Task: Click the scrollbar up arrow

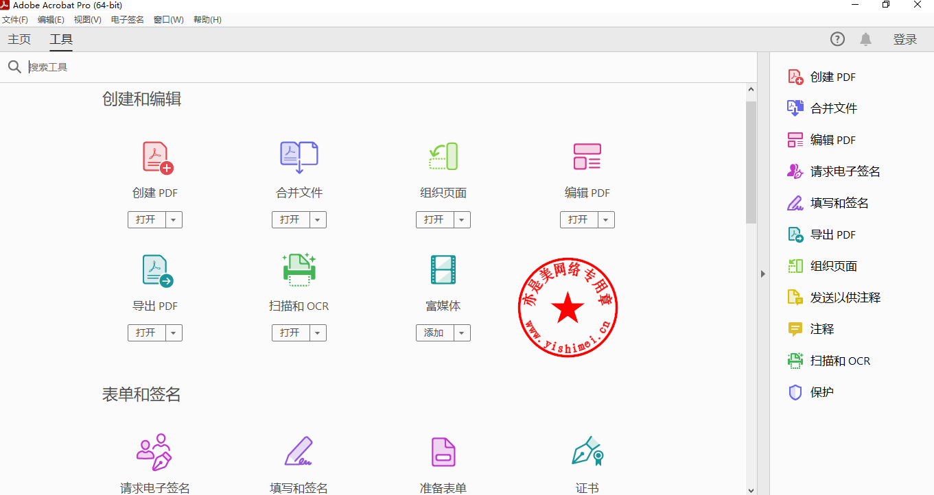Action: (x=751, y=89)
